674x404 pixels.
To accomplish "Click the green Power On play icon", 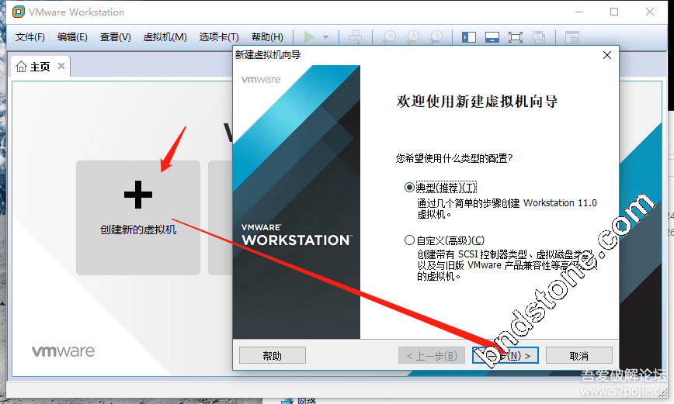I will click(x=308, y=37).
